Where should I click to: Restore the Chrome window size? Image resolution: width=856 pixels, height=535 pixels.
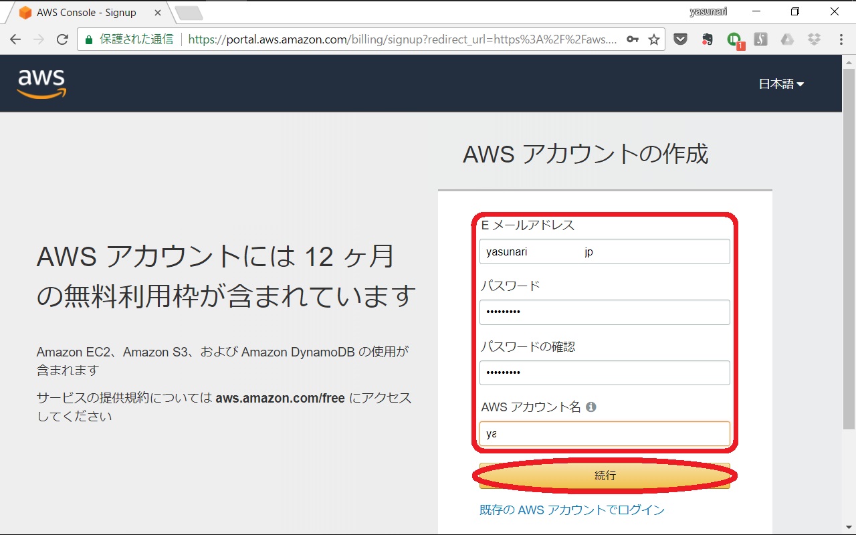point(795,12)
